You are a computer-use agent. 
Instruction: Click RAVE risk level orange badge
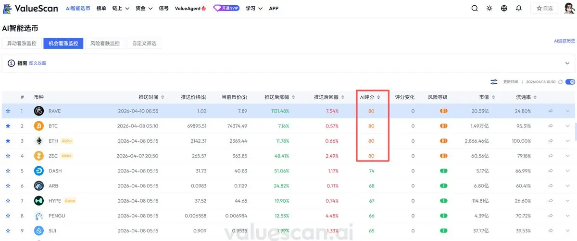[x=444, y=111]
